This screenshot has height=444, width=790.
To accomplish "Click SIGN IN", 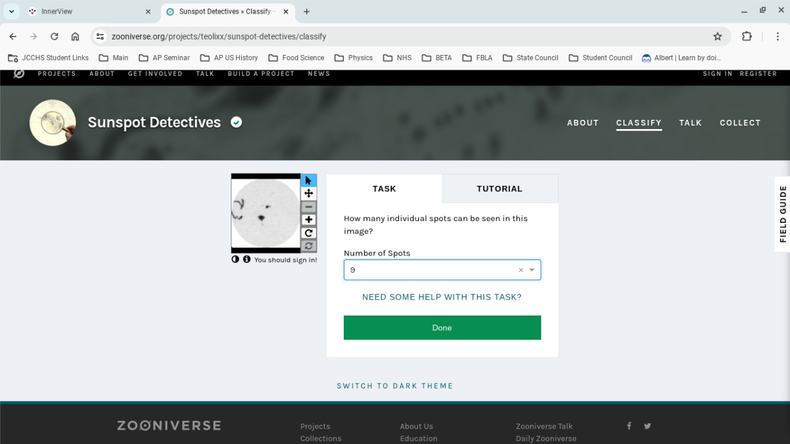I will pos(718,73).
